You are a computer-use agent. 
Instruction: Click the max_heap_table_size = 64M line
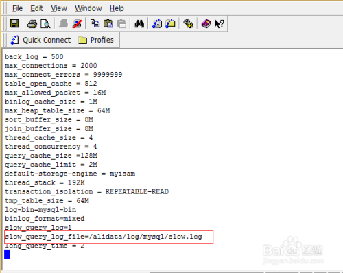57,110
